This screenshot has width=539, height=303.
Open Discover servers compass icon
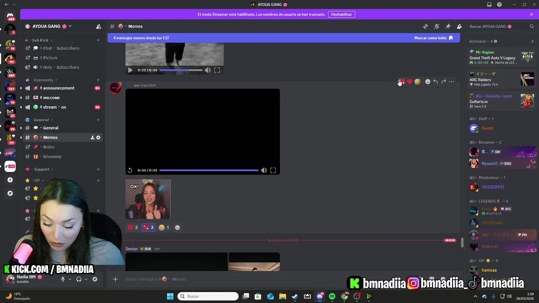[x=10, y=193]
